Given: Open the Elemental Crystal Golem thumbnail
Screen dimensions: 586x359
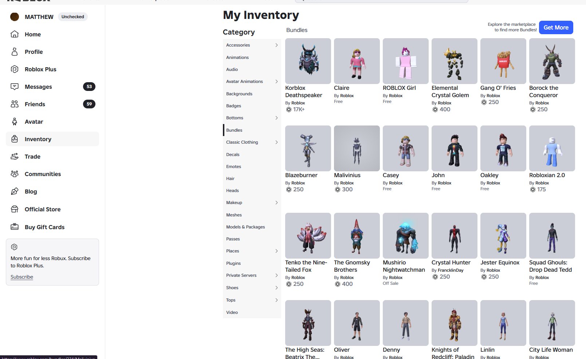Looking at the screenshot, I should coord(455,61).
